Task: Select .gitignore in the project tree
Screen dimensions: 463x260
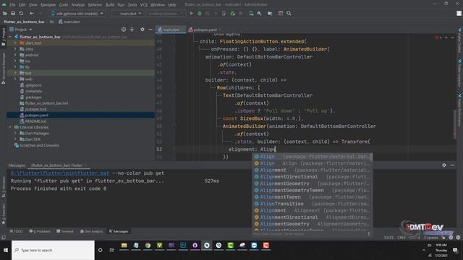Action: click(33, 85)
